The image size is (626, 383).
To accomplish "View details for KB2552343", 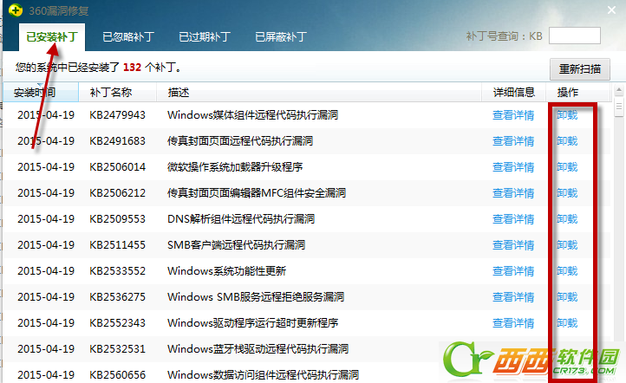I will click(513, 323).
